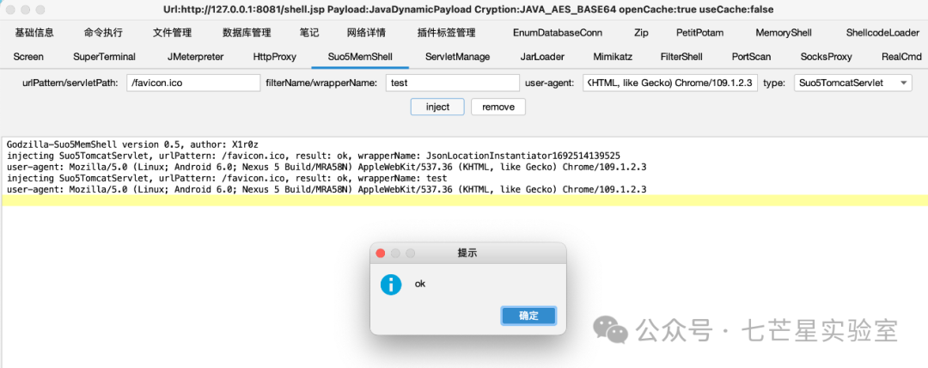The image size is (928, 368).
Task: Expand the type dropdown Suo5TomcatServlet
Action: pyautogui.click(x=853, y=83)
